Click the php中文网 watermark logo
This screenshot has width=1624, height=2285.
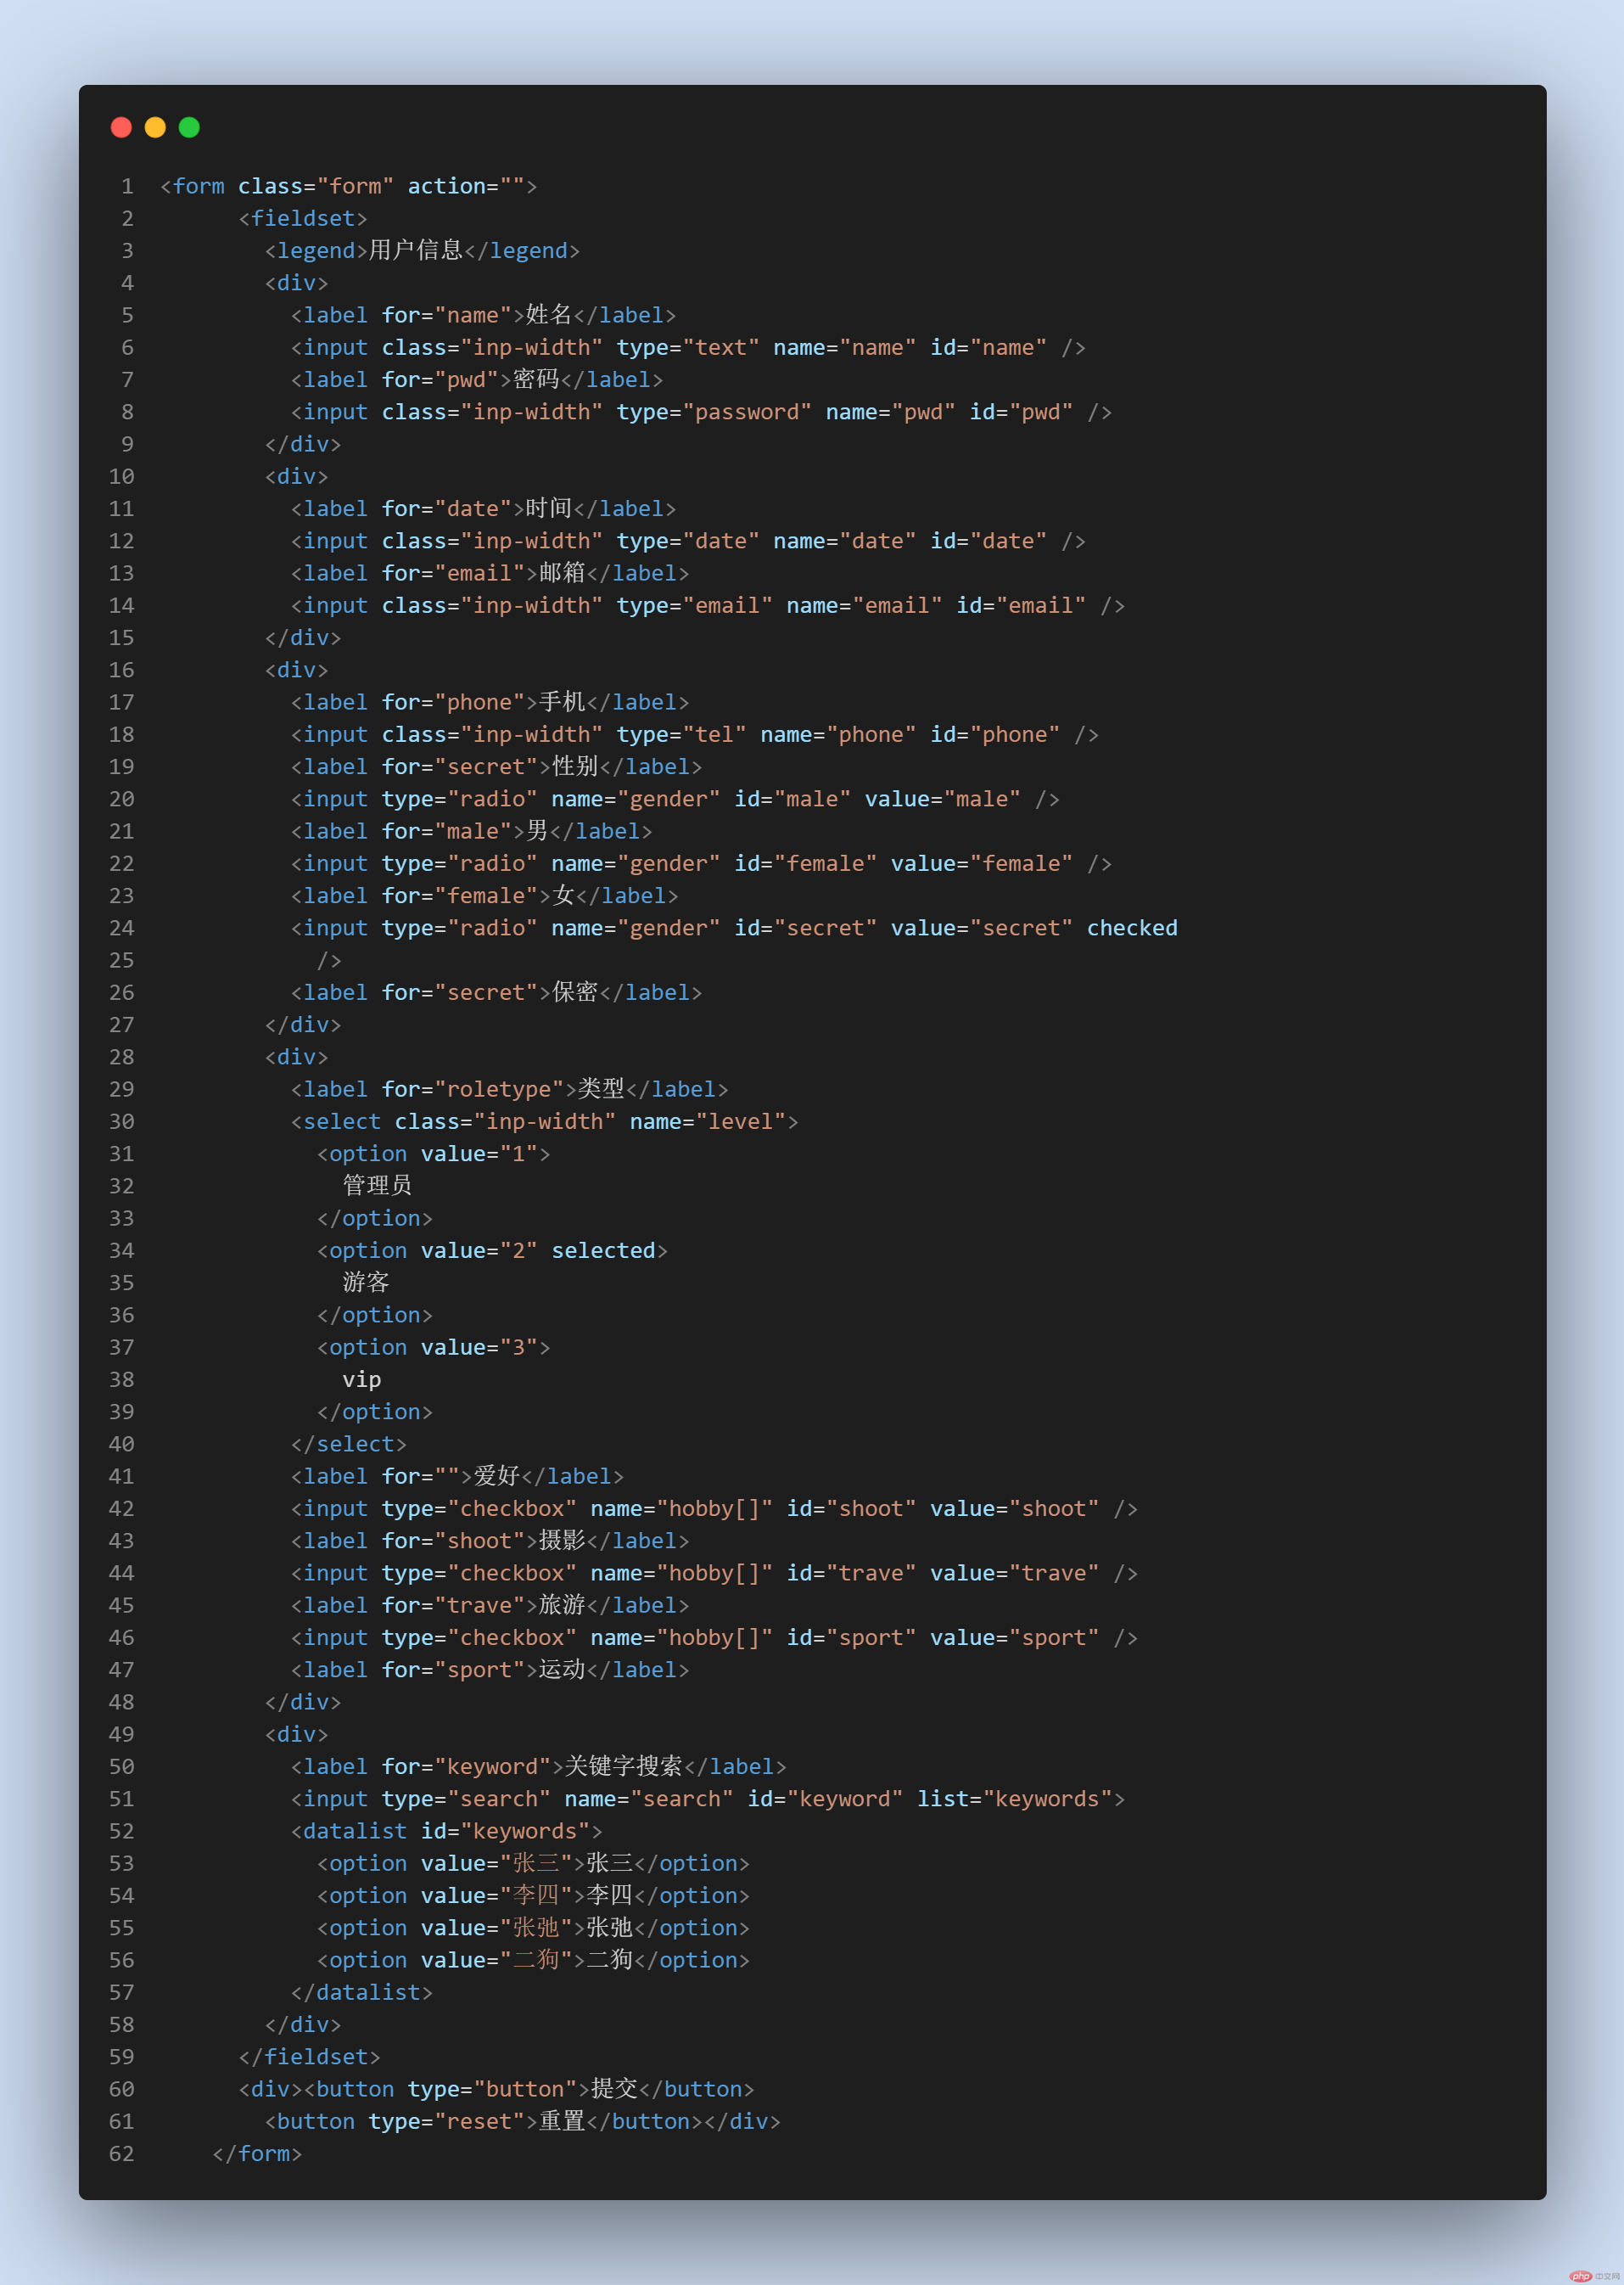point(1594,2276)
